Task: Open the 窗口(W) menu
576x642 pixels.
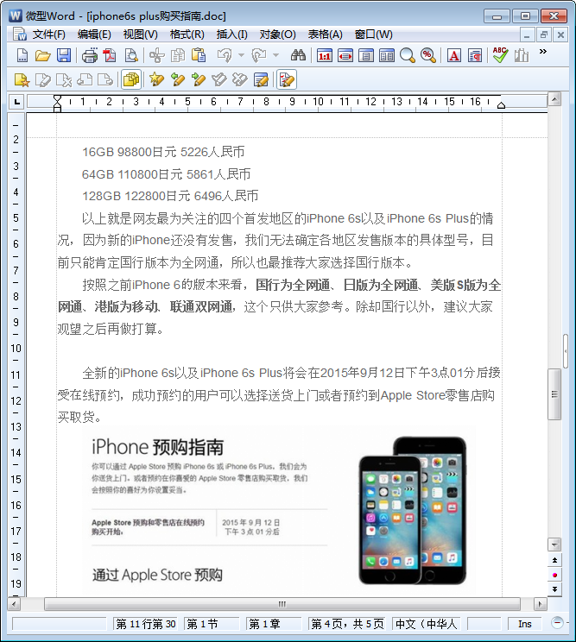Action: (x=374, y=35)
